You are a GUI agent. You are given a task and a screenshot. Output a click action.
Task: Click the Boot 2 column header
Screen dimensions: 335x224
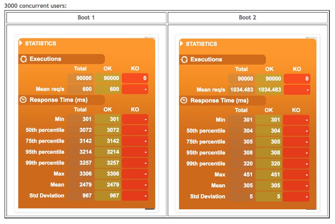(x=247, y=17)
